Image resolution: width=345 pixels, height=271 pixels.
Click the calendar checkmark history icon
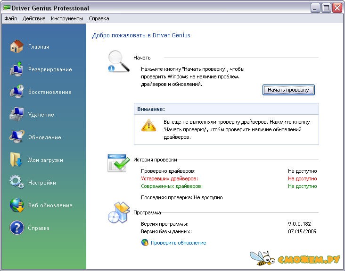(118, 163)
